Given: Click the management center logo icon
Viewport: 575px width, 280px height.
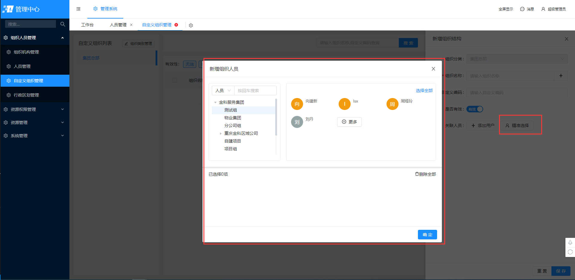Looking at the screenshot, I should pos(8,9).
